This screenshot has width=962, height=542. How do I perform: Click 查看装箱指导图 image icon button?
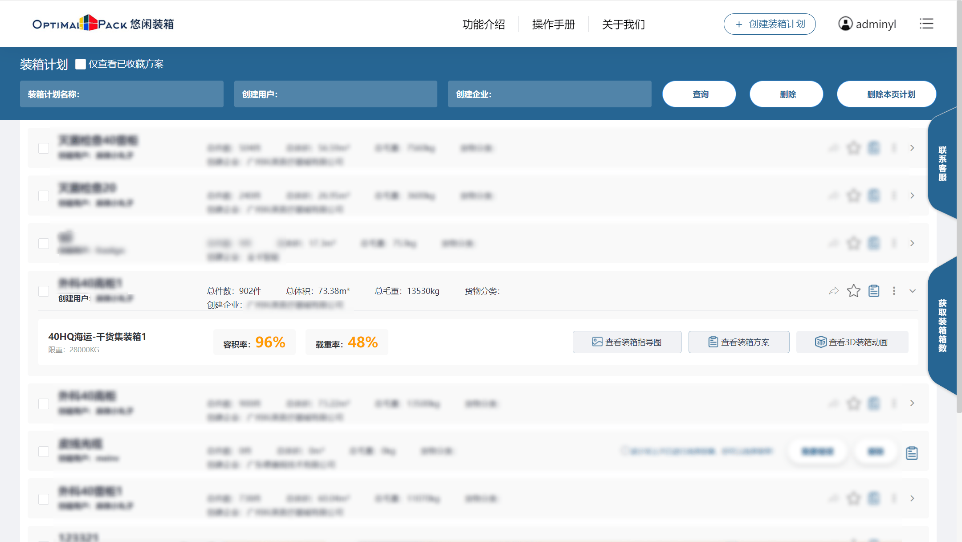pos(597,342)
